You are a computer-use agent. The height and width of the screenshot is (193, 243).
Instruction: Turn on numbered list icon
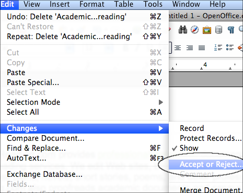coord(218,47)
